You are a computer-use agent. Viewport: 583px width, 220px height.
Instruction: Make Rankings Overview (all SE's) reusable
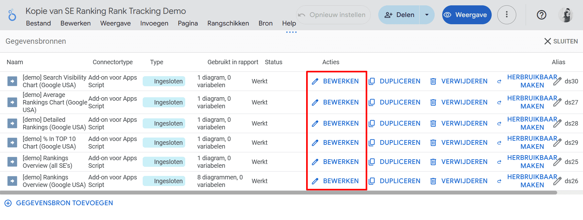pyautogui.click(x=527, y=162)
